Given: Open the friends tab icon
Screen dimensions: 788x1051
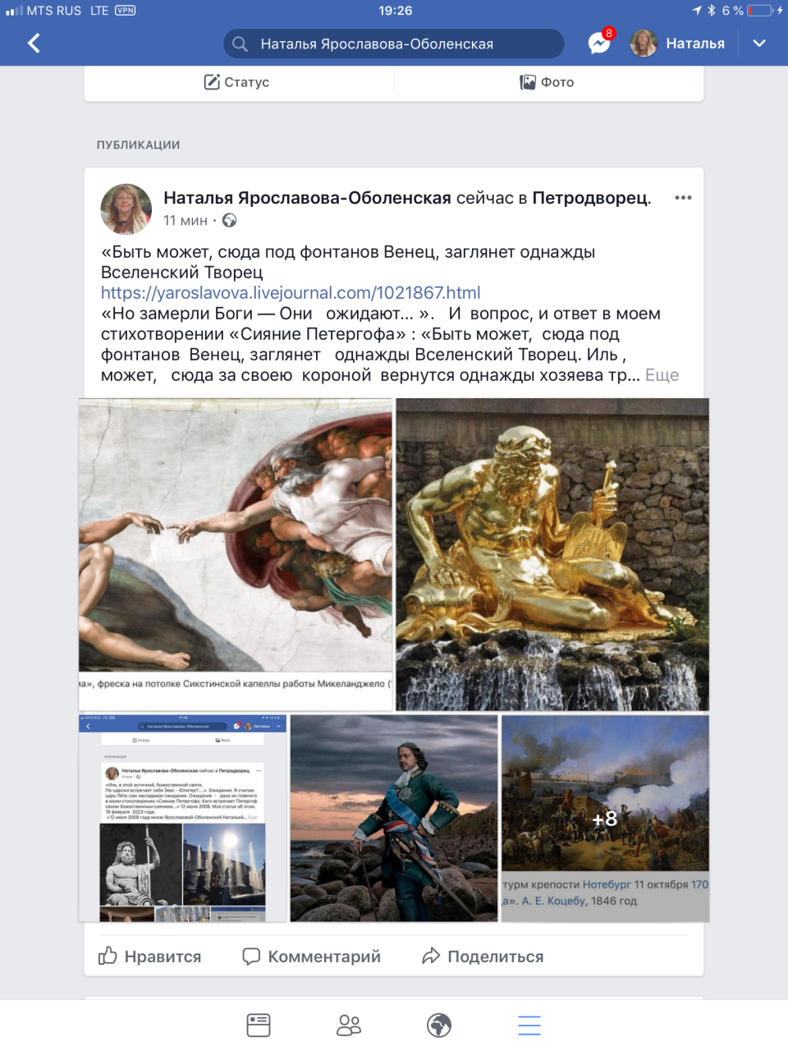Looking at the screenshot, I should [x=349, y=1025].
